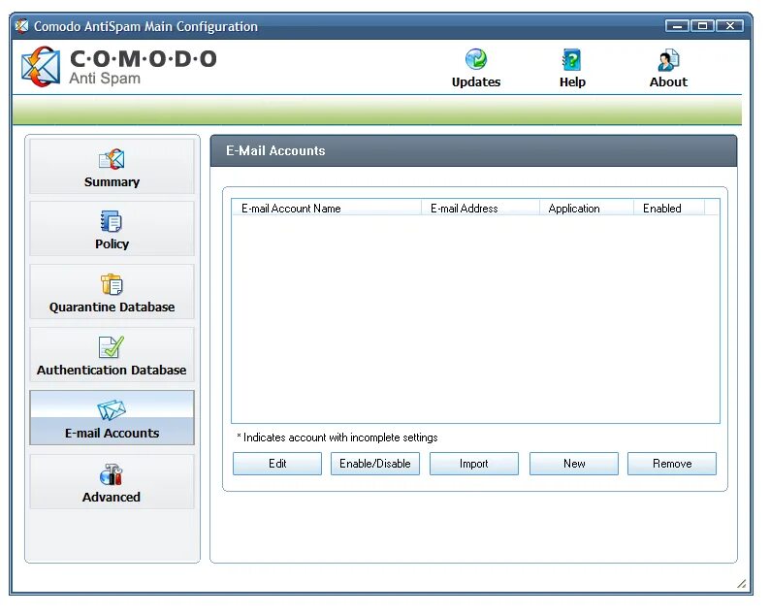Close the Comodo AntiSpam window
770x615 pixels.
tap(730, 26)
